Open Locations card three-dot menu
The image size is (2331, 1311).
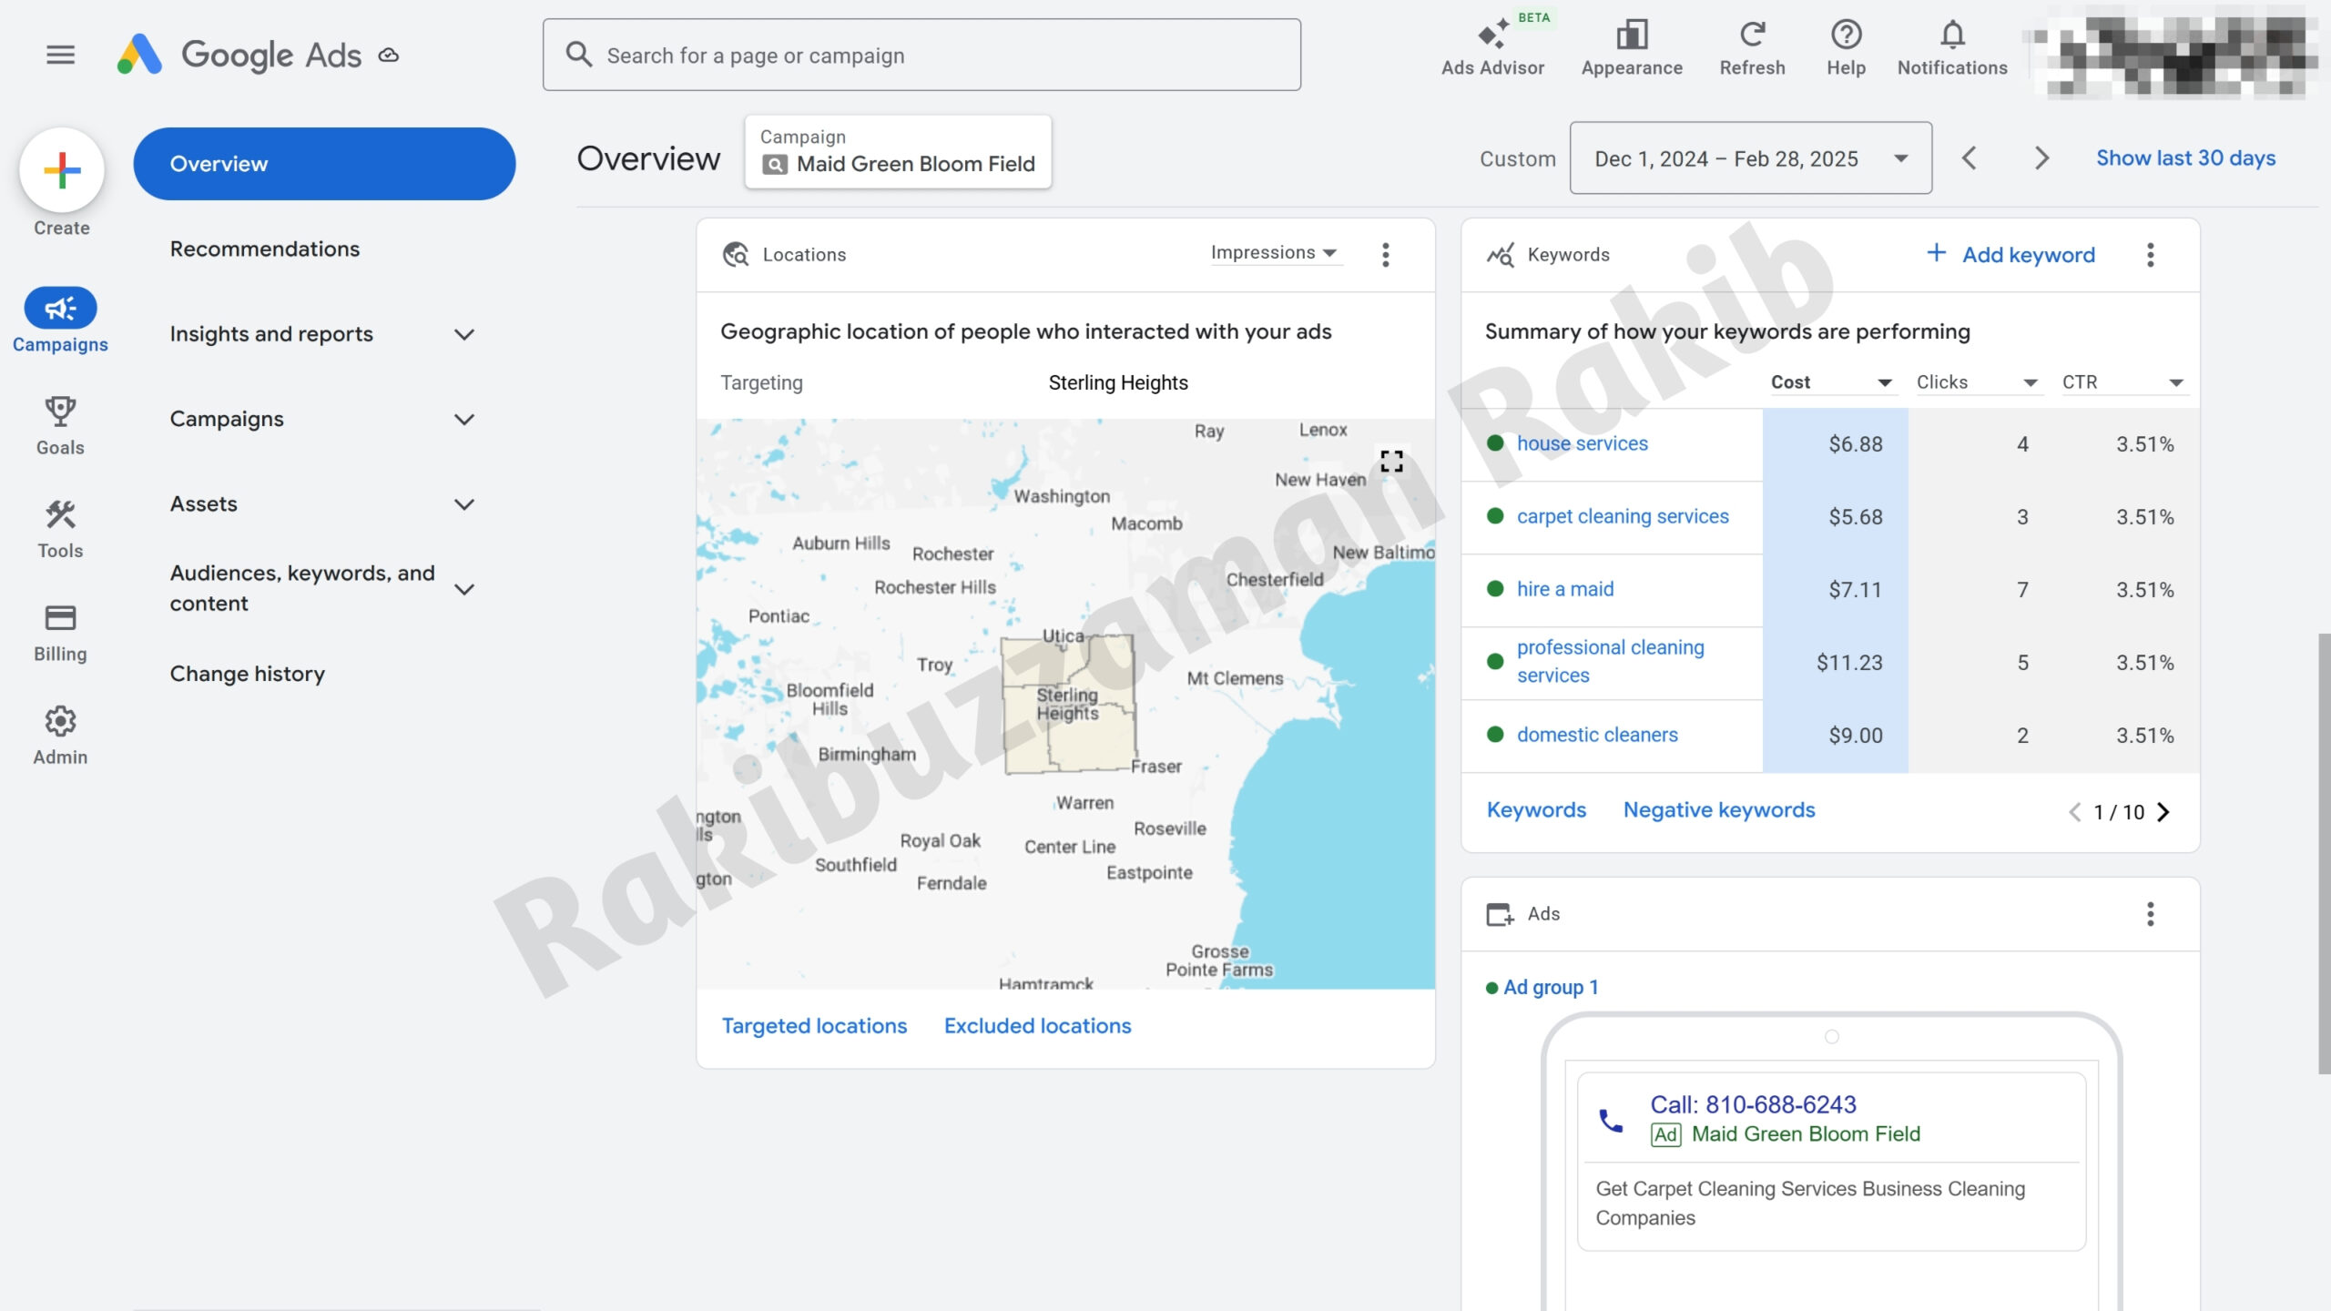coord(1385,255)
